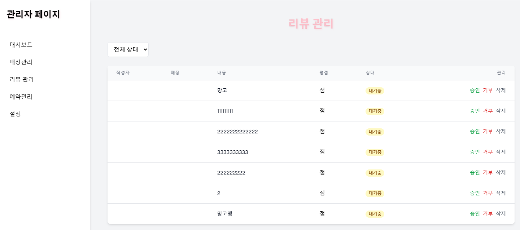Image resolution: width=520 pixels, height=230 pixels.
Task: Reject the 망고땡 review with 거부
Action: click(488, 213)
